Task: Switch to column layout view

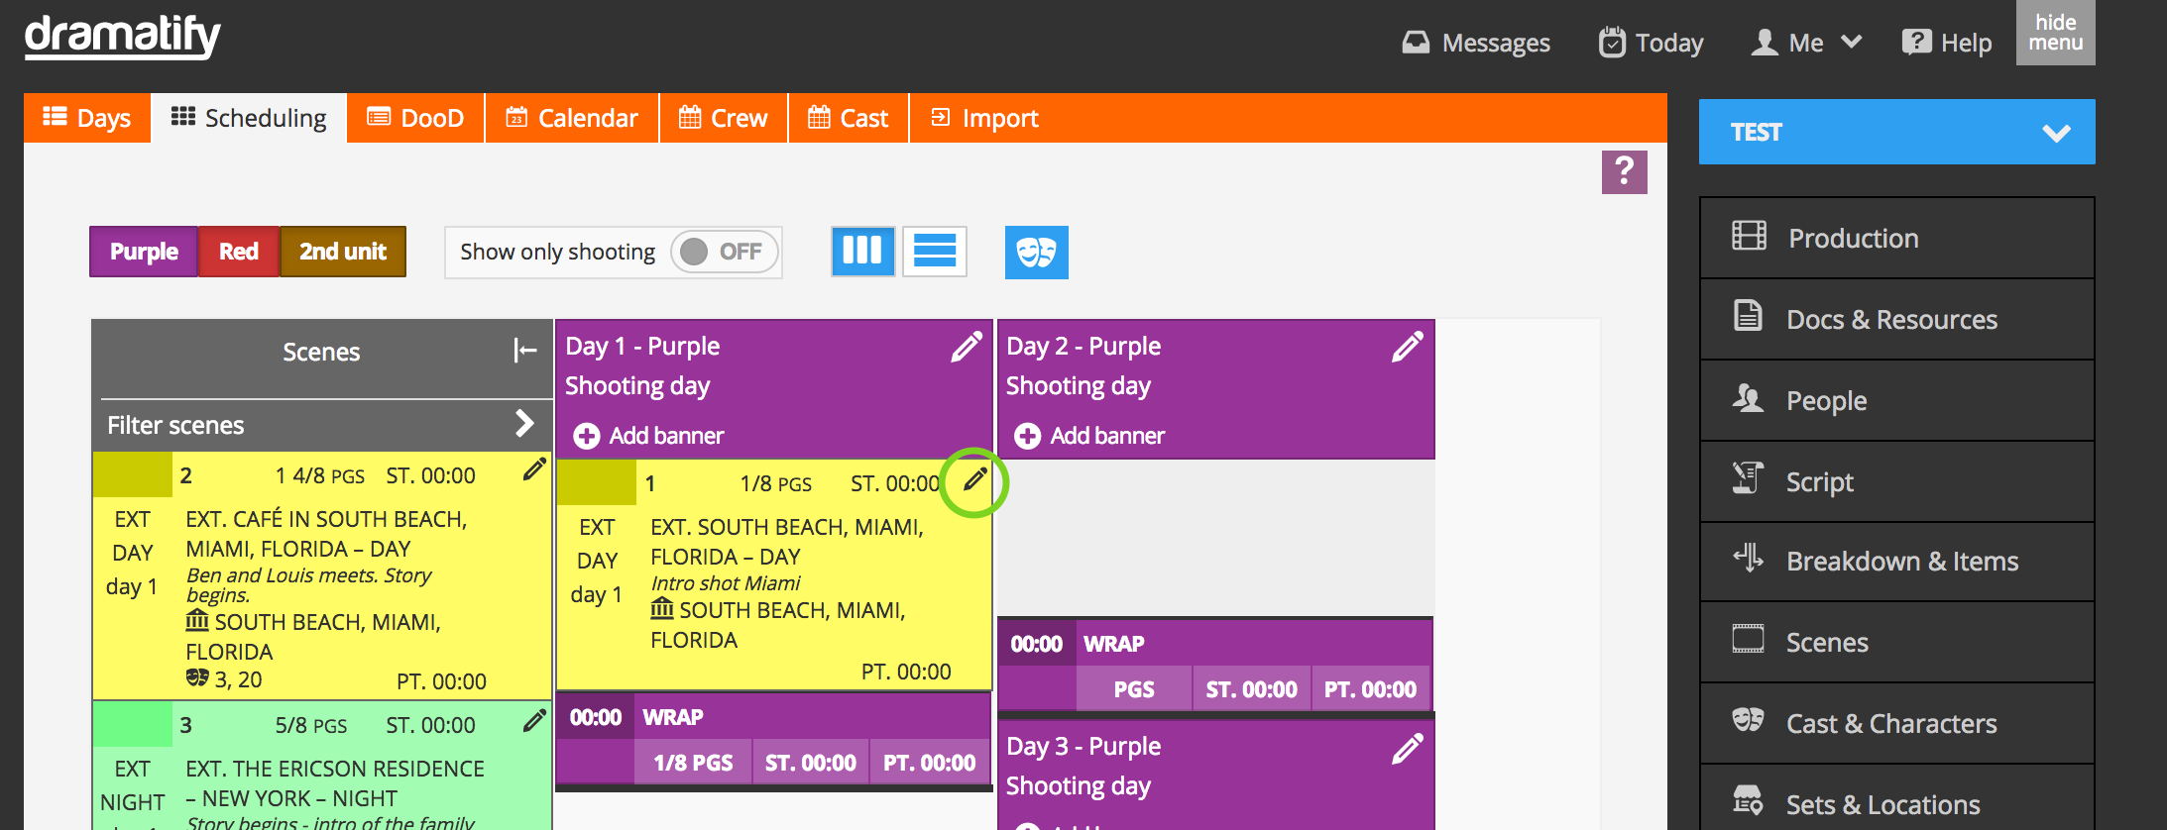Action: pos(862,252)
